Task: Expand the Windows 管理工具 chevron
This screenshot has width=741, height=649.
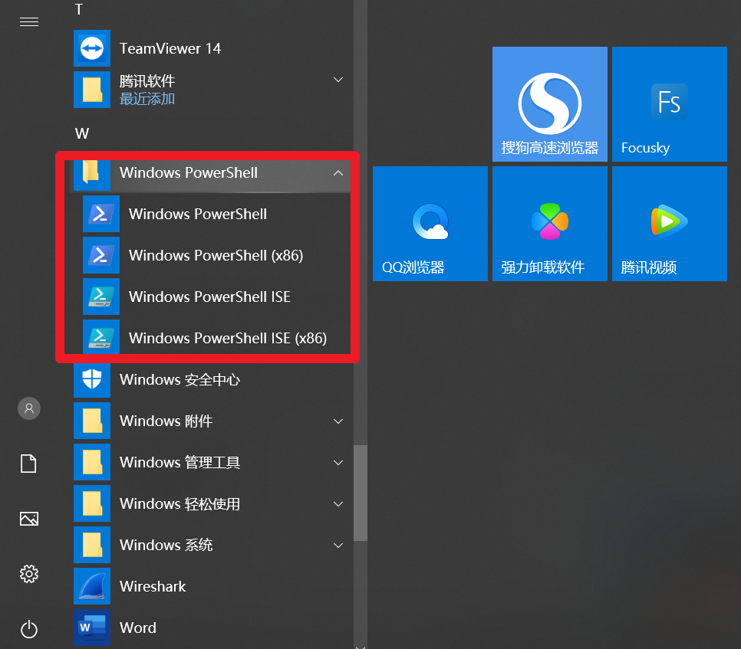Action: [338, 463]
